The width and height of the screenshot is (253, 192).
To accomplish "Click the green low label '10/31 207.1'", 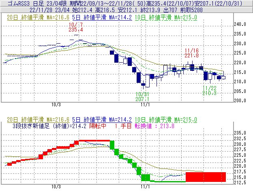I will 142,97.
